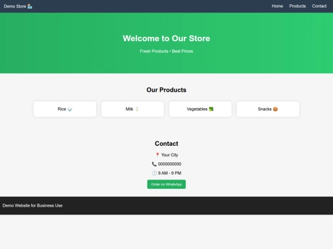Click the Contact section heading
This screenshot has width=333, height=249.
point(166,143)
